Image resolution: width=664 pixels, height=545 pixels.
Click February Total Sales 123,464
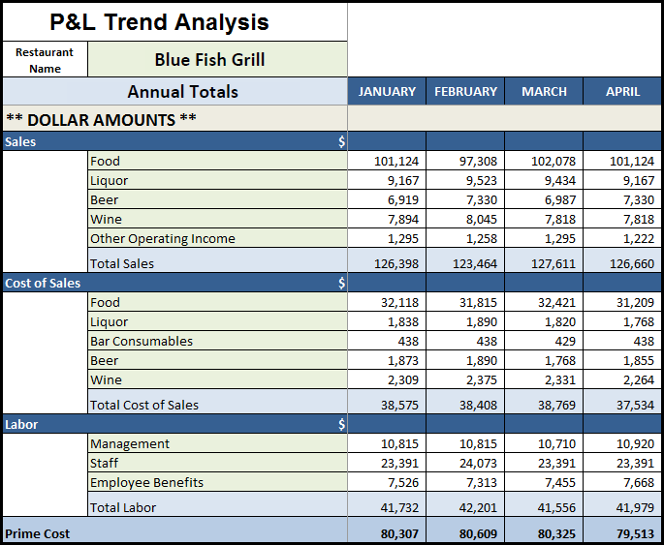coord(465,260)
